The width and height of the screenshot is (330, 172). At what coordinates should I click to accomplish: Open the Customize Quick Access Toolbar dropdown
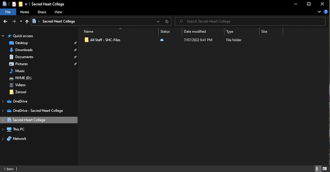point(26,4)
